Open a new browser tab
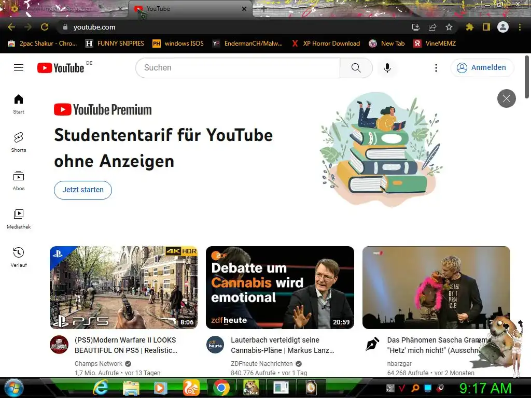This screenshot has height=398, width=531. pyautogui.click(x=263, y=9)
